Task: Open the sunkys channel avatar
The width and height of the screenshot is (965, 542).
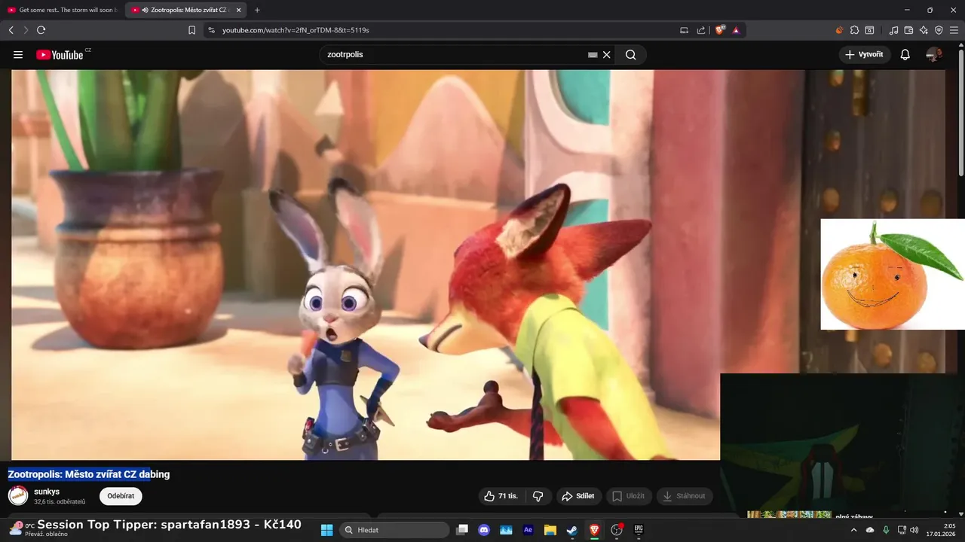Action: [x=18, y=496]
